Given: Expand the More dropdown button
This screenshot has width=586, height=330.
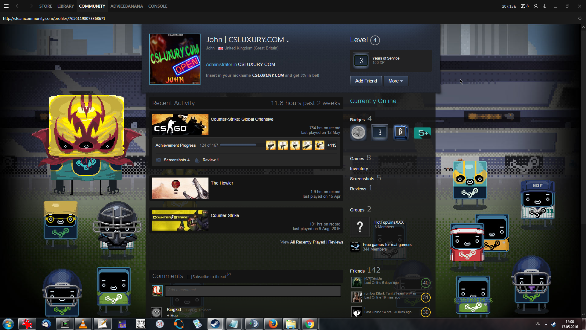Looking at the screenshot, I should [x=396, y=81].
